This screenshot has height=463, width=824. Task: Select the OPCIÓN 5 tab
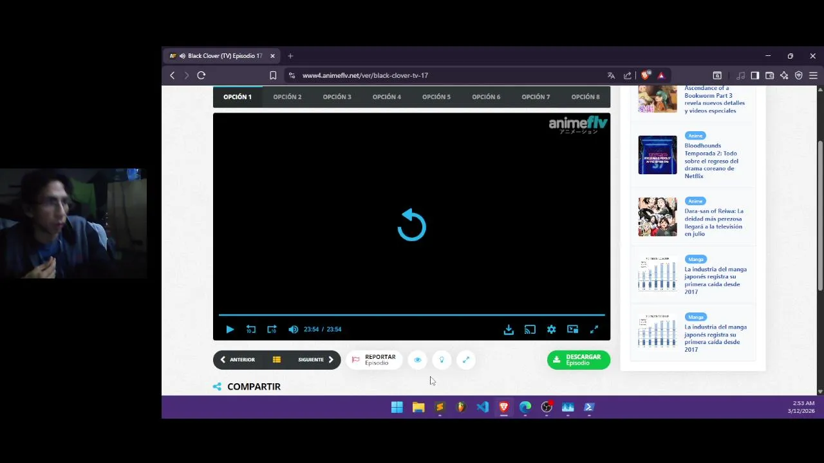coord(436,96)
